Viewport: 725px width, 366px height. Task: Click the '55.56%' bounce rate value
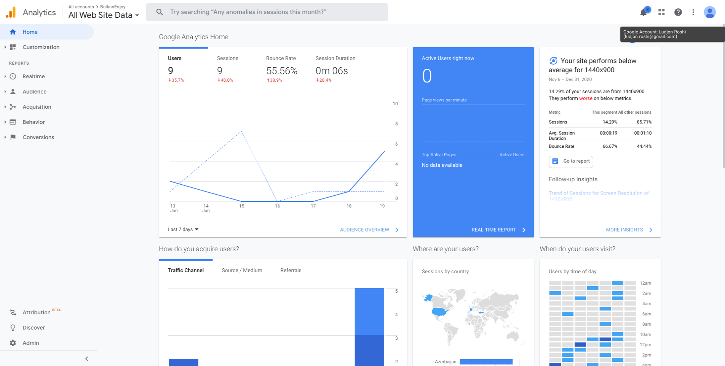282,71
